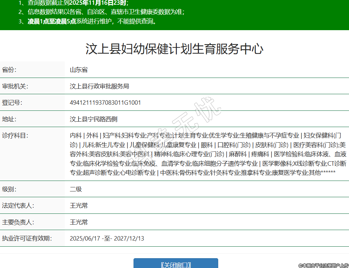The width and height of the screenshot is (349, 268).
Task: Click the heading 汶上县妇幼保健计划生育服务中心
Action: pyautogui.click(x=174, y=49)
